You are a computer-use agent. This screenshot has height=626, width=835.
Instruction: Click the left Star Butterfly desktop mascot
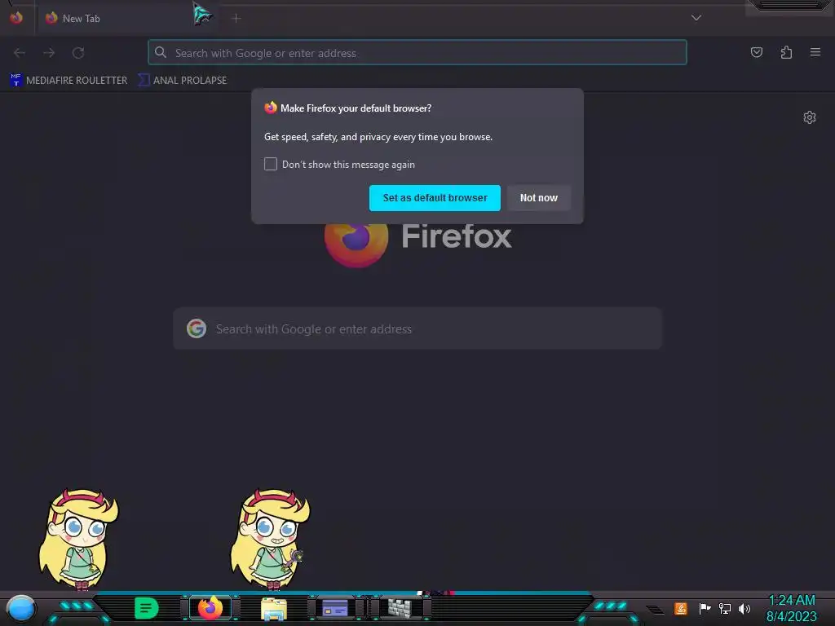[x=79, y=539]
